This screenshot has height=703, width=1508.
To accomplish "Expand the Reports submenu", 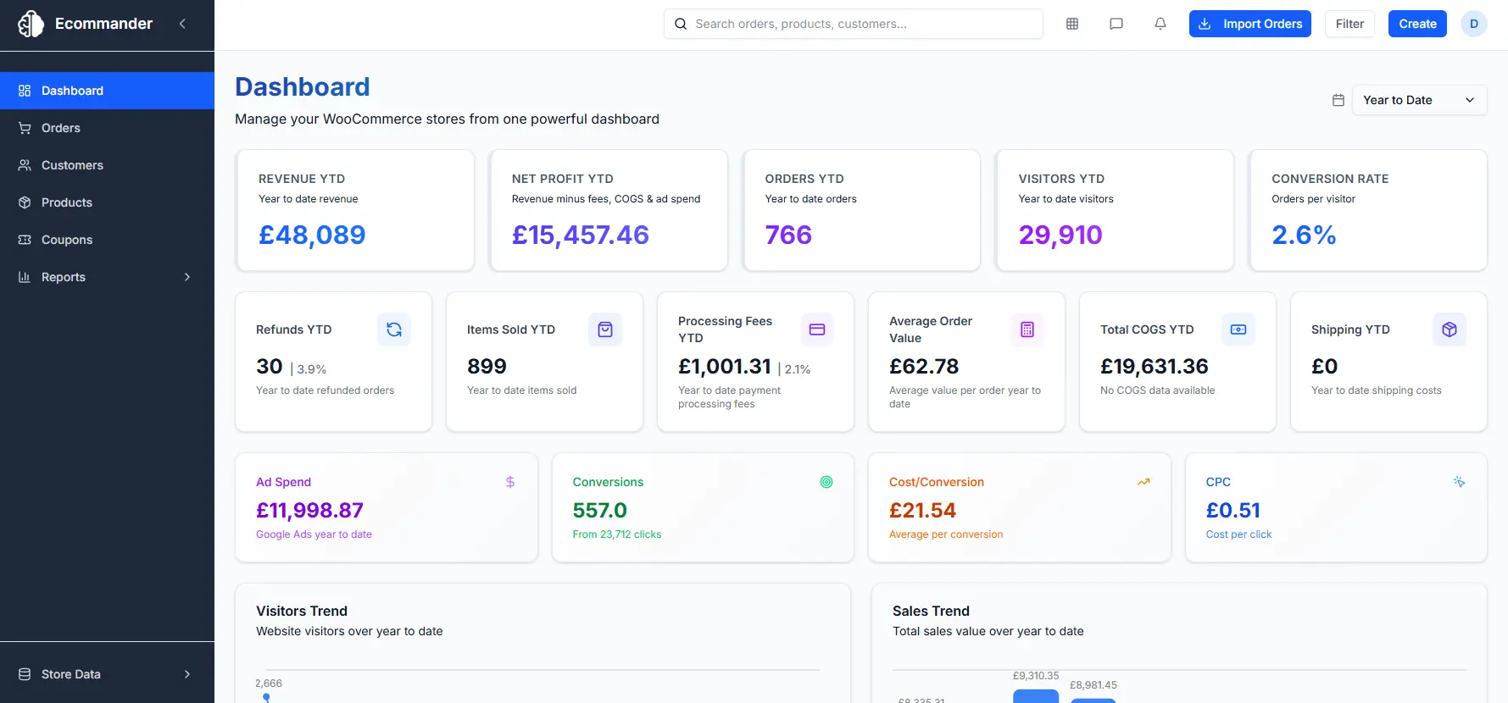I will click(x=186, y=277).
